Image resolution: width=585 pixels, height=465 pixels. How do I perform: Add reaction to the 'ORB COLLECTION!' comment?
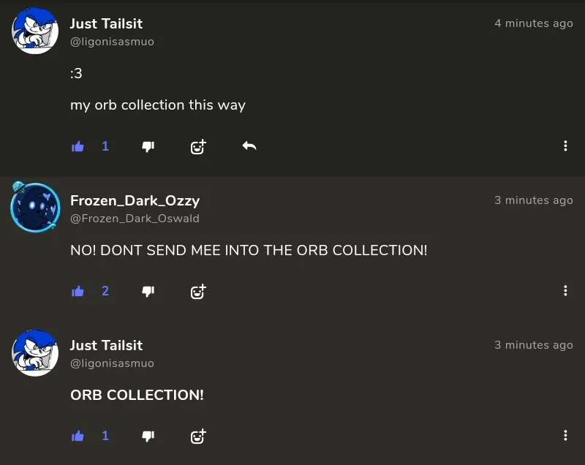(x=197, y=436)
